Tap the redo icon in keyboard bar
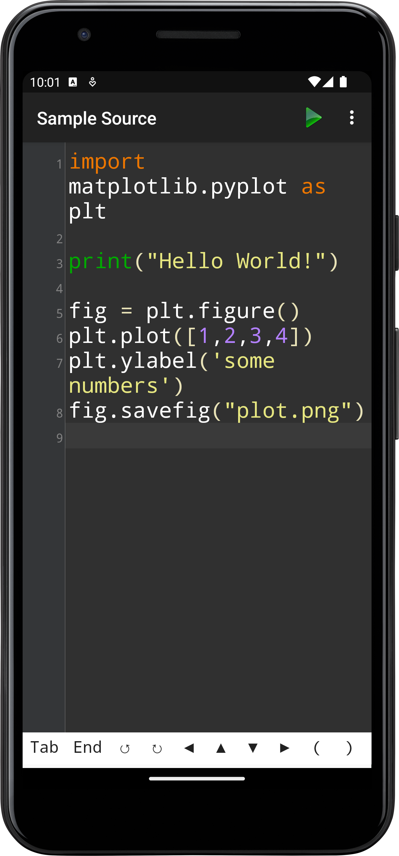 tap(156, 748)
